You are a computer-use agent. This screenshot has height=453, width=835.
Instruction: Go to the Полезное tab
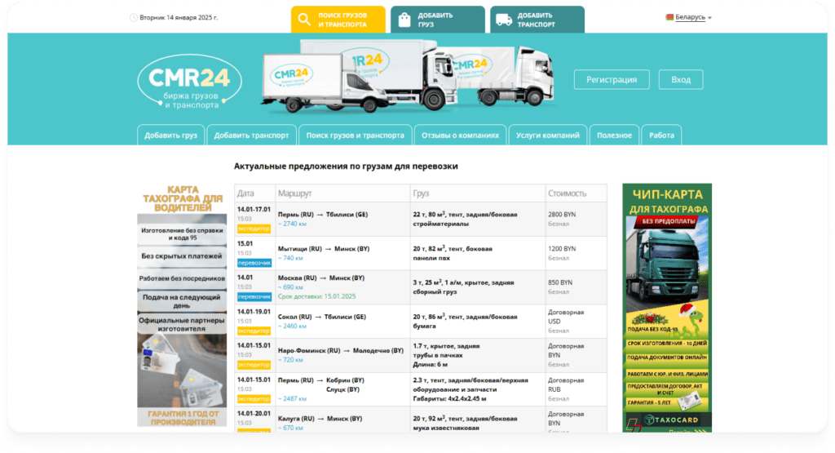pos(614,135)
